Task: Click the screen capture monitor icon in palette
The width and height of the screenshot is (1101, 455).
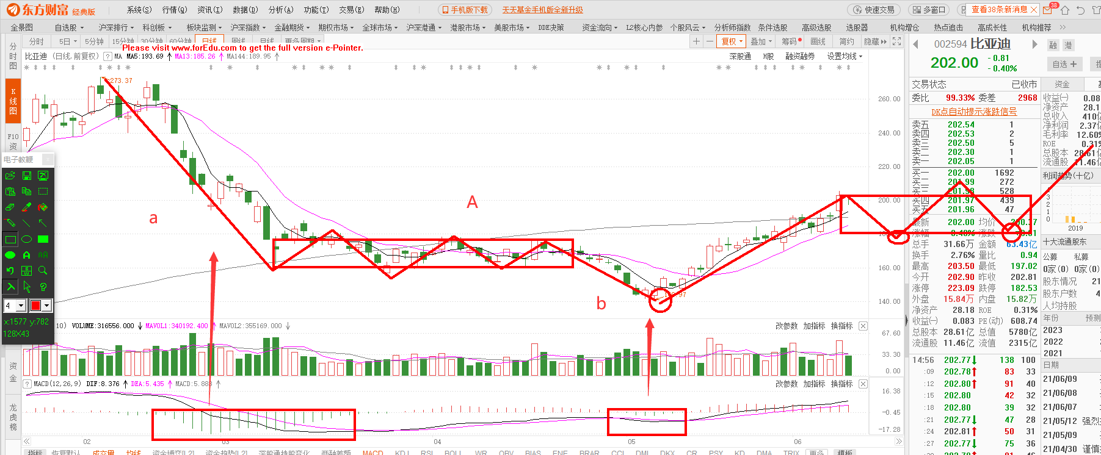Action: point(43,176)
